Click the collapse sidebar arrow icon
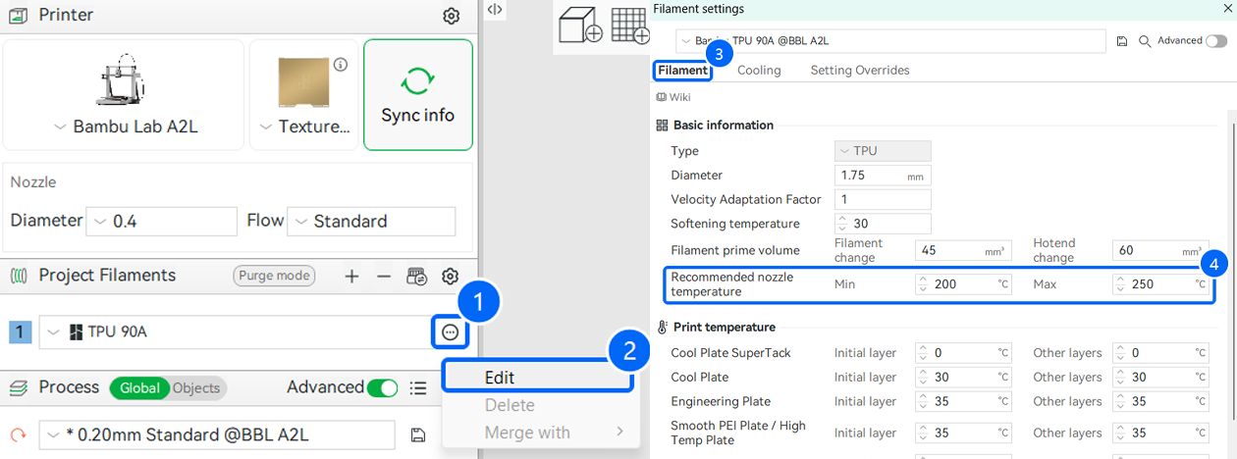The height and width of the screenshot is (459, 1237). (495, 10)
